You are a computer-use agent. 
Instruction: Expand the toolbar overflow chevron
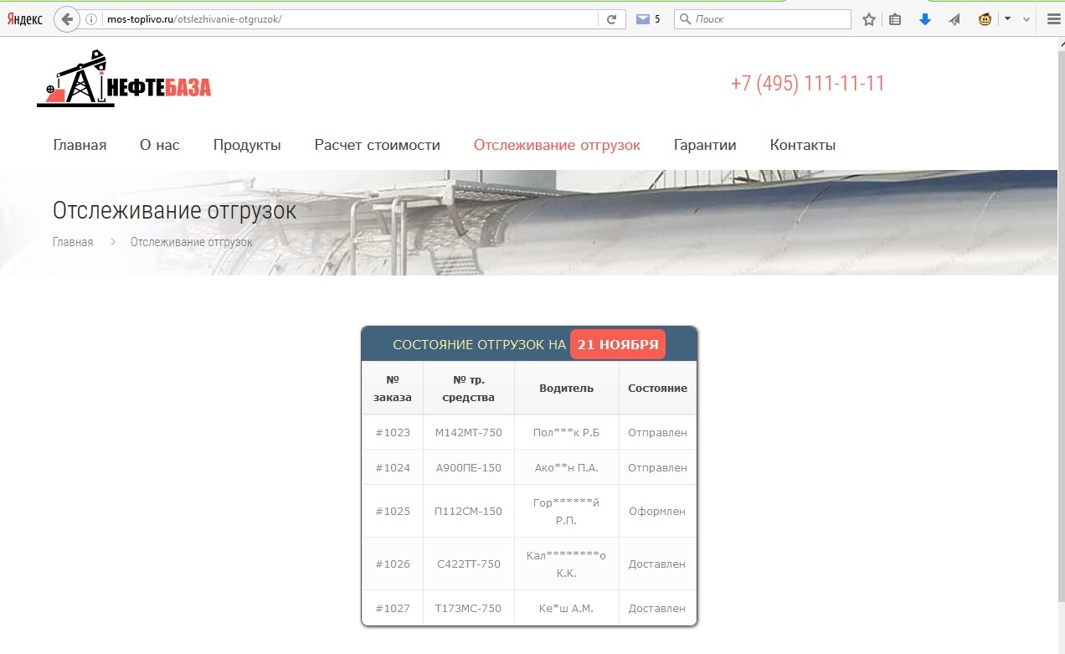(x=1026, y=19)
